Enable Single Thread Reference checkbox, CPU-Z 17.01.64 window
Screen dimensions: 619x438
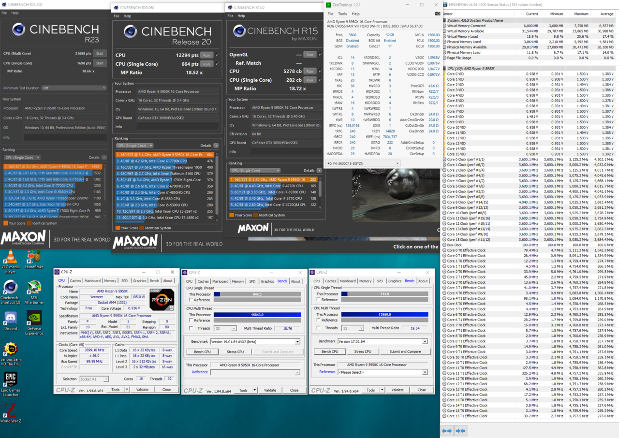click(x=318, y=300)
